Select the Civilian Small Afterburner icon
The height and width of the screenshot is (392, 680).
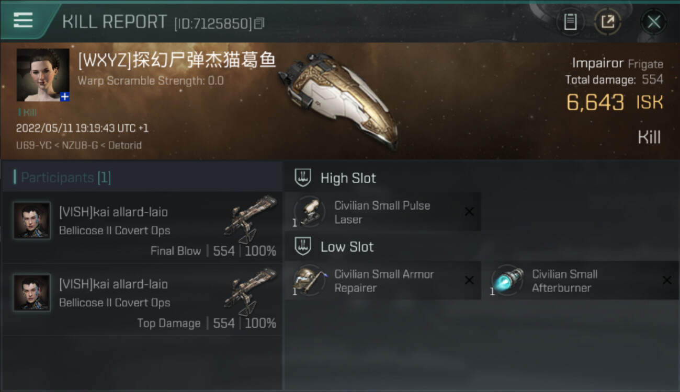pos(507,281)
